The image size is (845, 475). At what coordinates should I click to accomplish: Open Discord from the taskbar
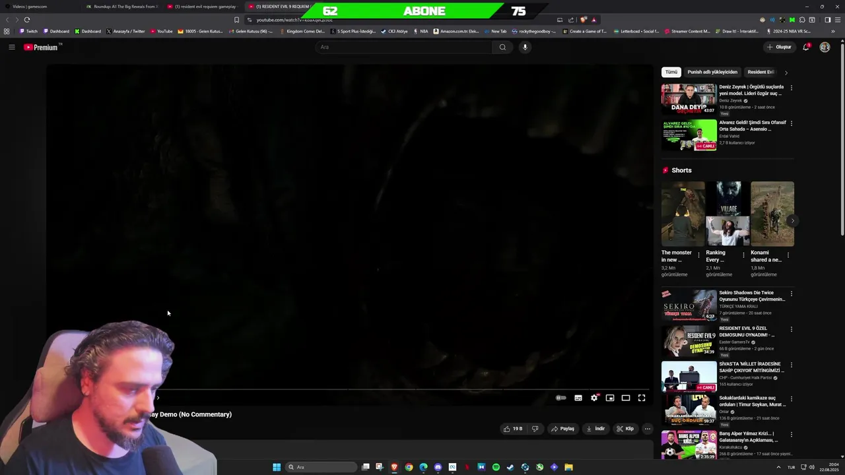pos(438,467)
